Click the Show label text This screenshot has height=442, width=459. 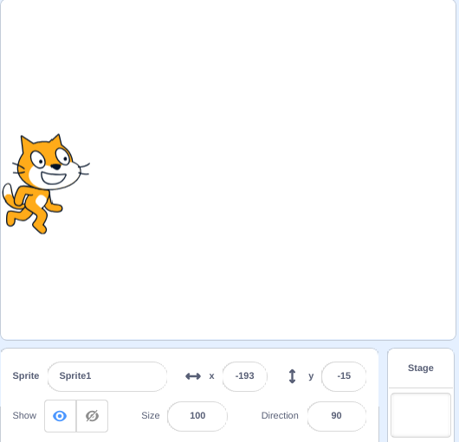pos(24,416)
